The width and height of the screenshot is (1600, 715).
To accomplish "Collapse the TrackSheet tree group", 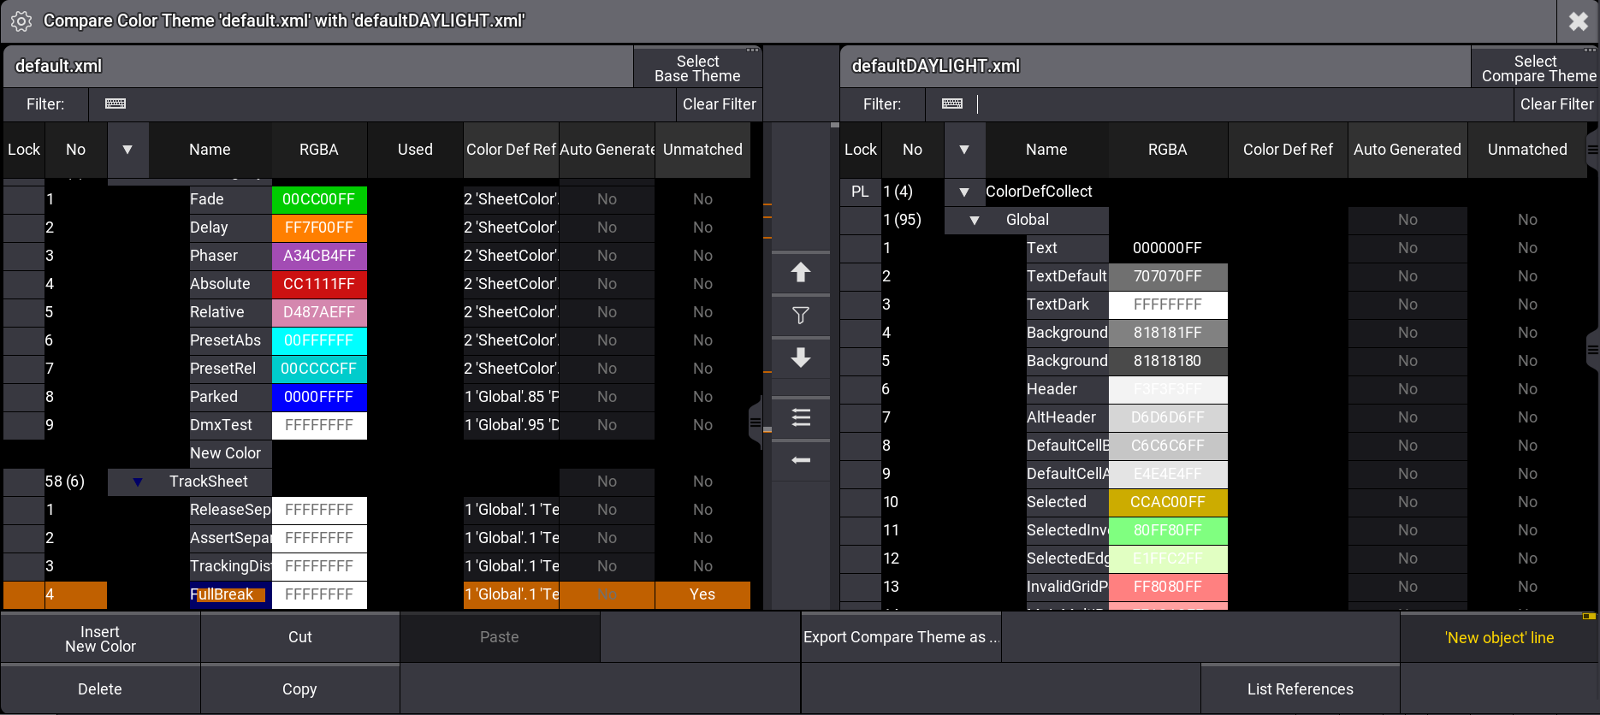I will [138, 482].
